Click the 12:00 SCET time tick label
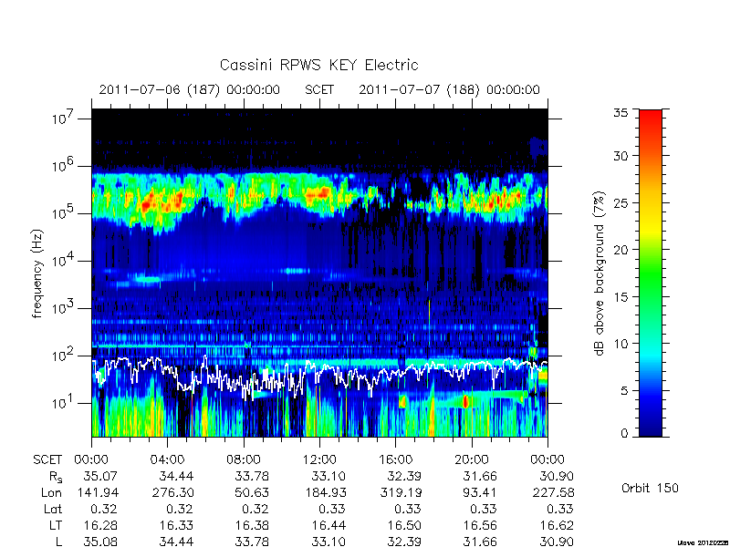Viewport: 730px width, 547px height. coord(319,460)
